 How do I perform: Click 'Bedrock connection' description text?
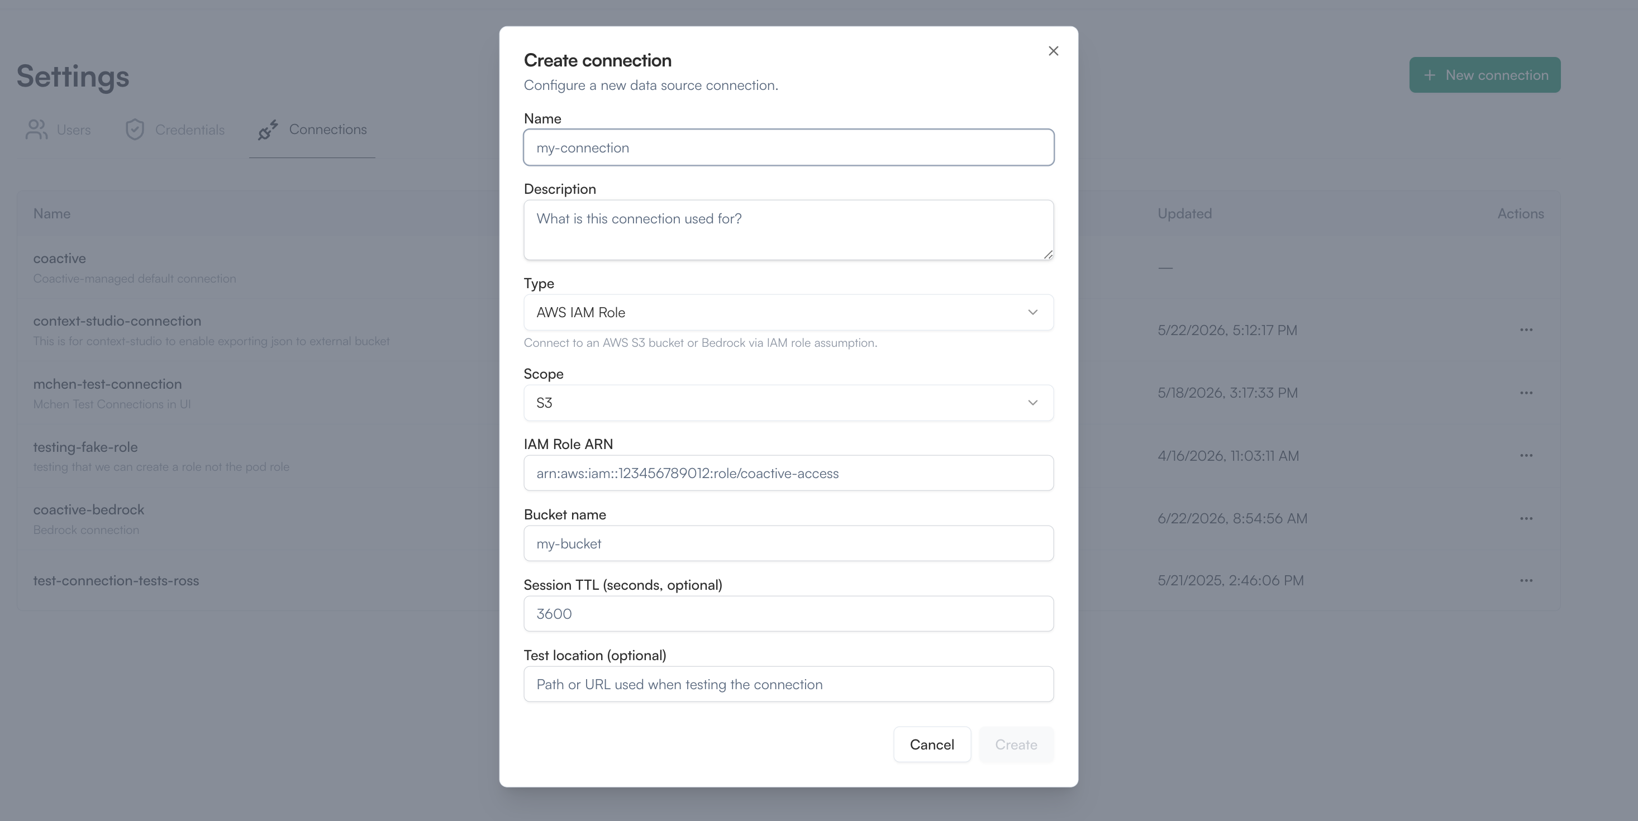[x=86, y=530]
